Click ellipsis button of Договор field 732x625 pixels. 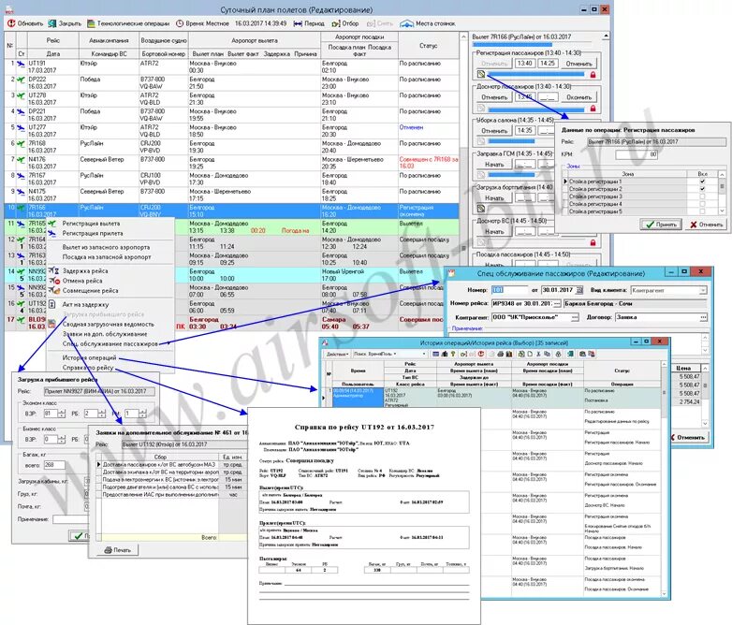coord(703,317)
